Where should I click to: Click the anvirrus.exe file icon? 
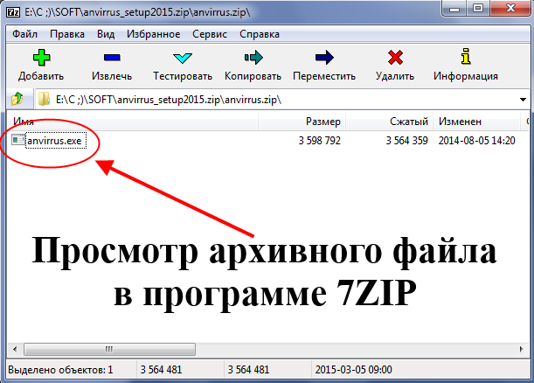tap(17, 140)
